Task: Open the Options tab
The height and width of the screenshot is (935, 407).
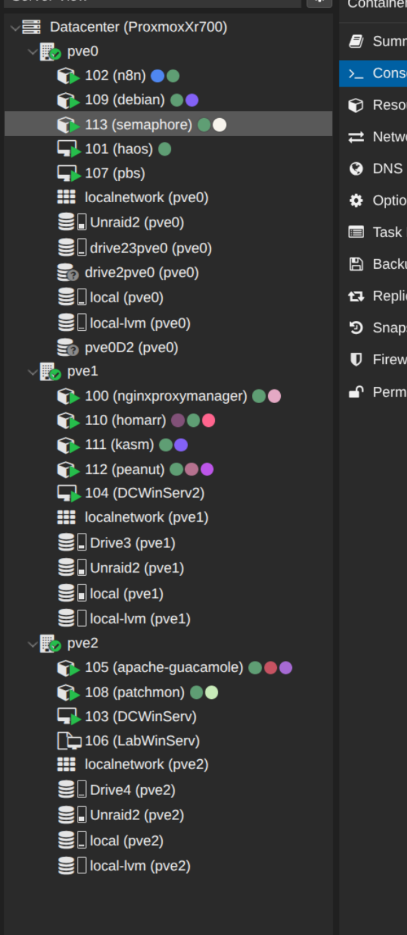Action: [373, 201]
